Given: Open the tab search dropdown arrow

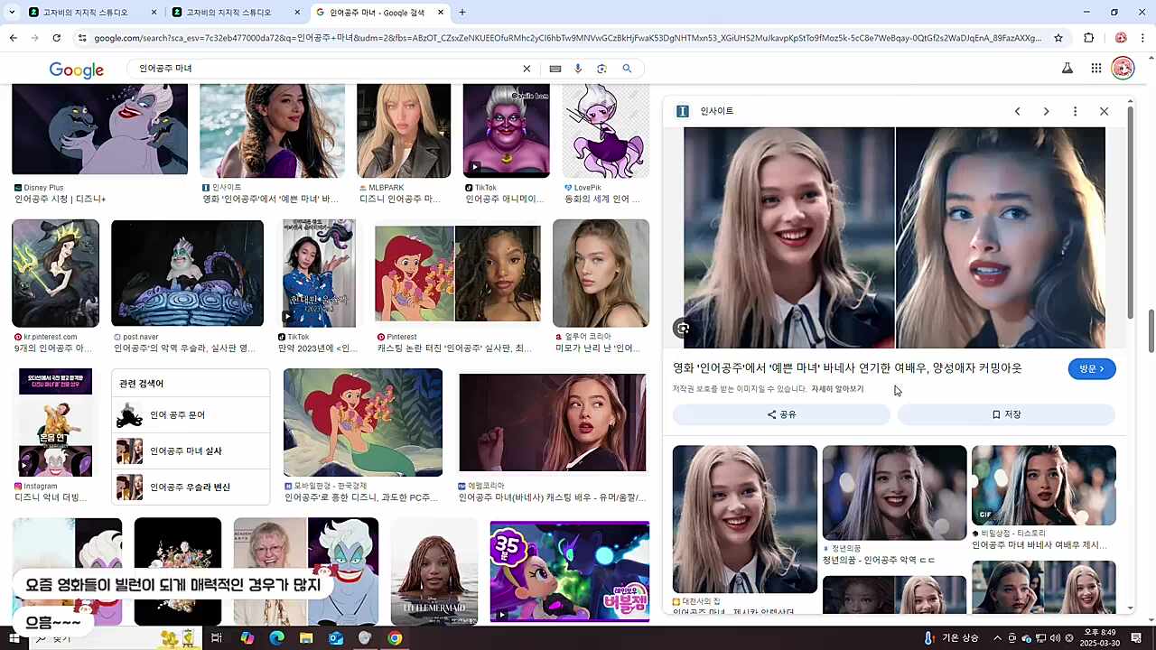Looking at the screenshot, I should pos(12,13).
